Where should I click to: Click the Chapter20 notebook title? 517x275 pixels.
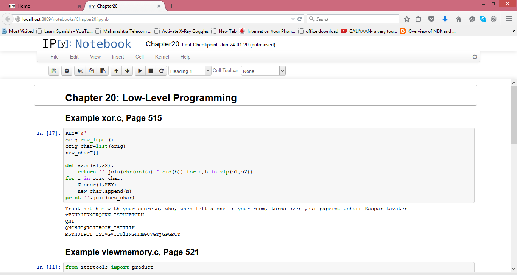162,44
